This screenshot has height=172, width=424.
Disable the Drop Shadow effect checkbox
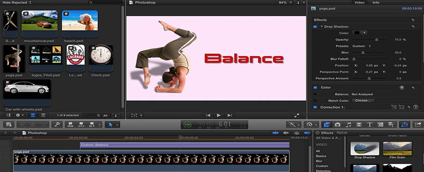[315, 27]
